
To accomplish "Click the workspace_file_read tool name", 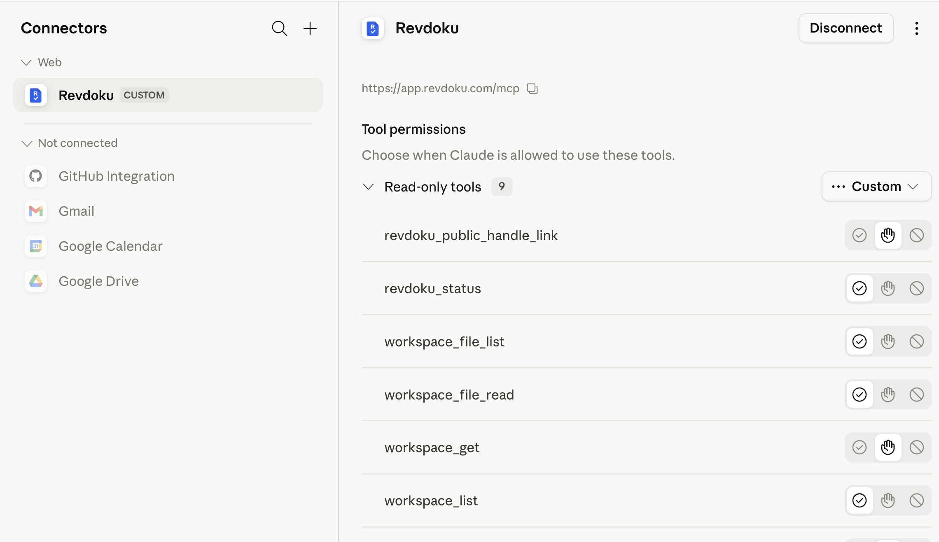I will [x=449, y=395].
